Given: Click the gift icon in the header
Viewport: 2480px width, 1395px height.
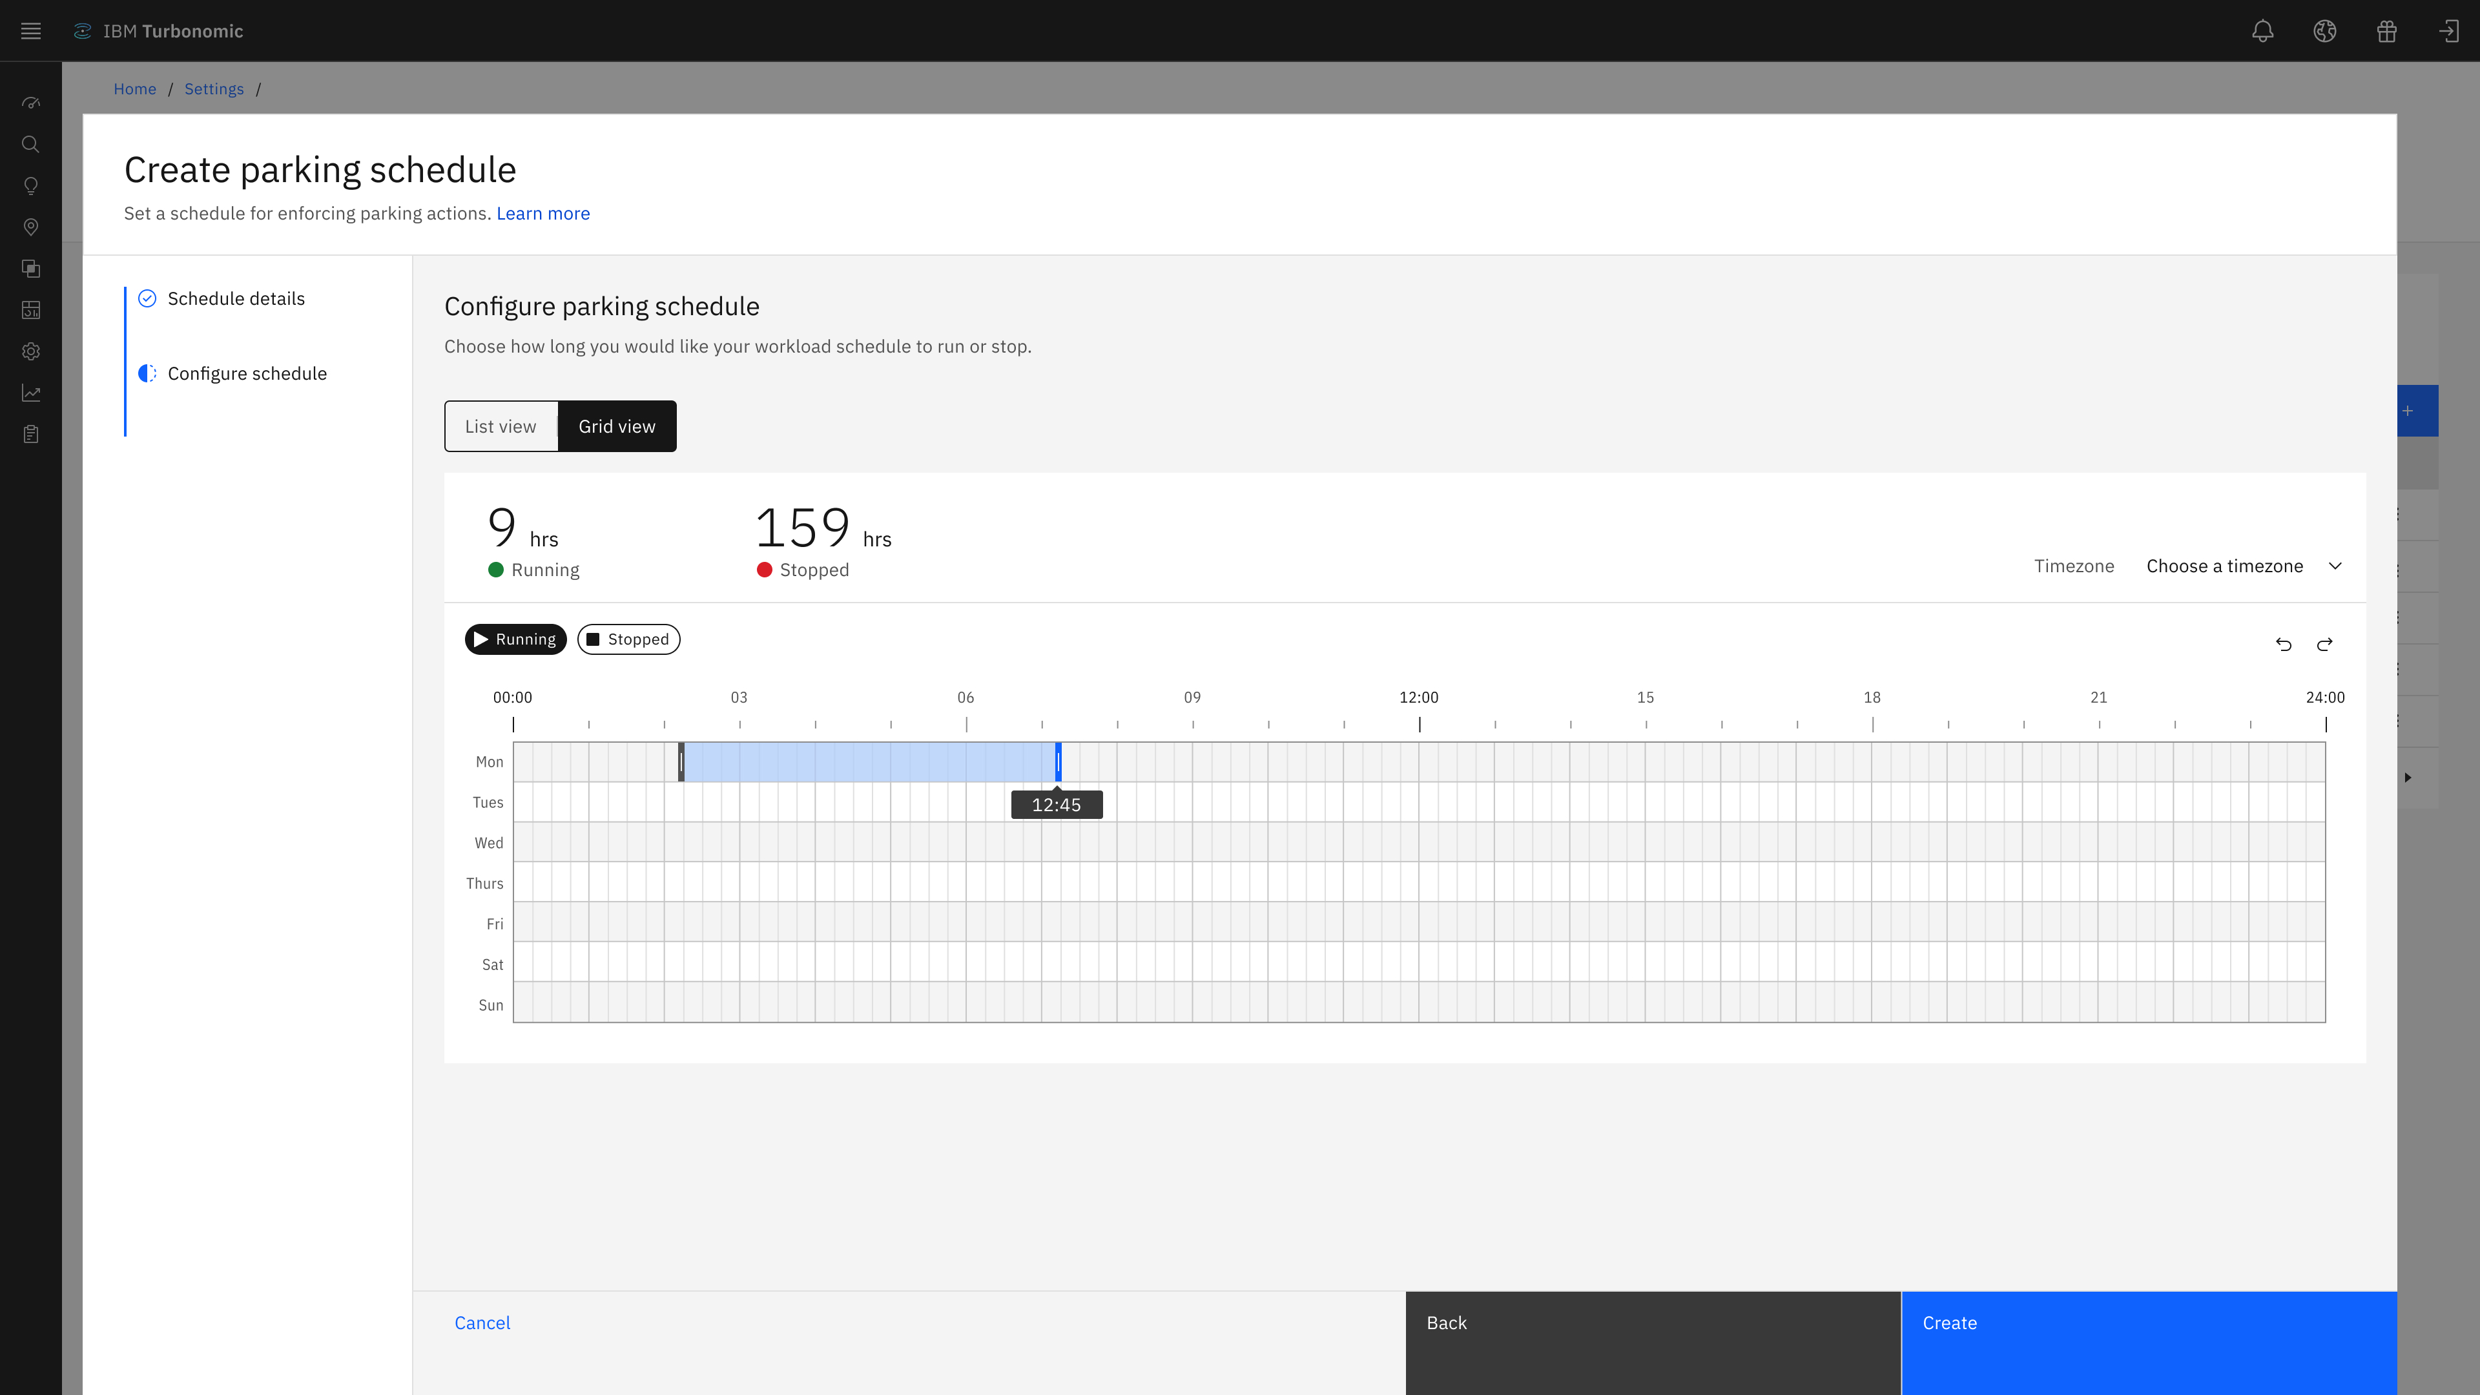Looking at the screenshot, I should coord(2386,31).
